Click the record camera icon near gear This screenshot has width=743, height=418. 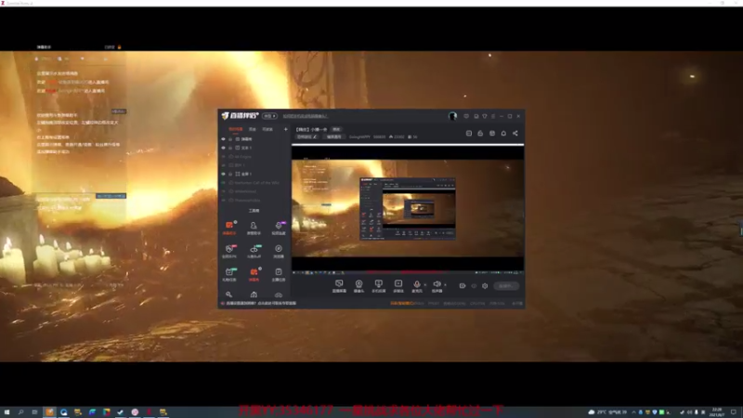click(463, 286)
